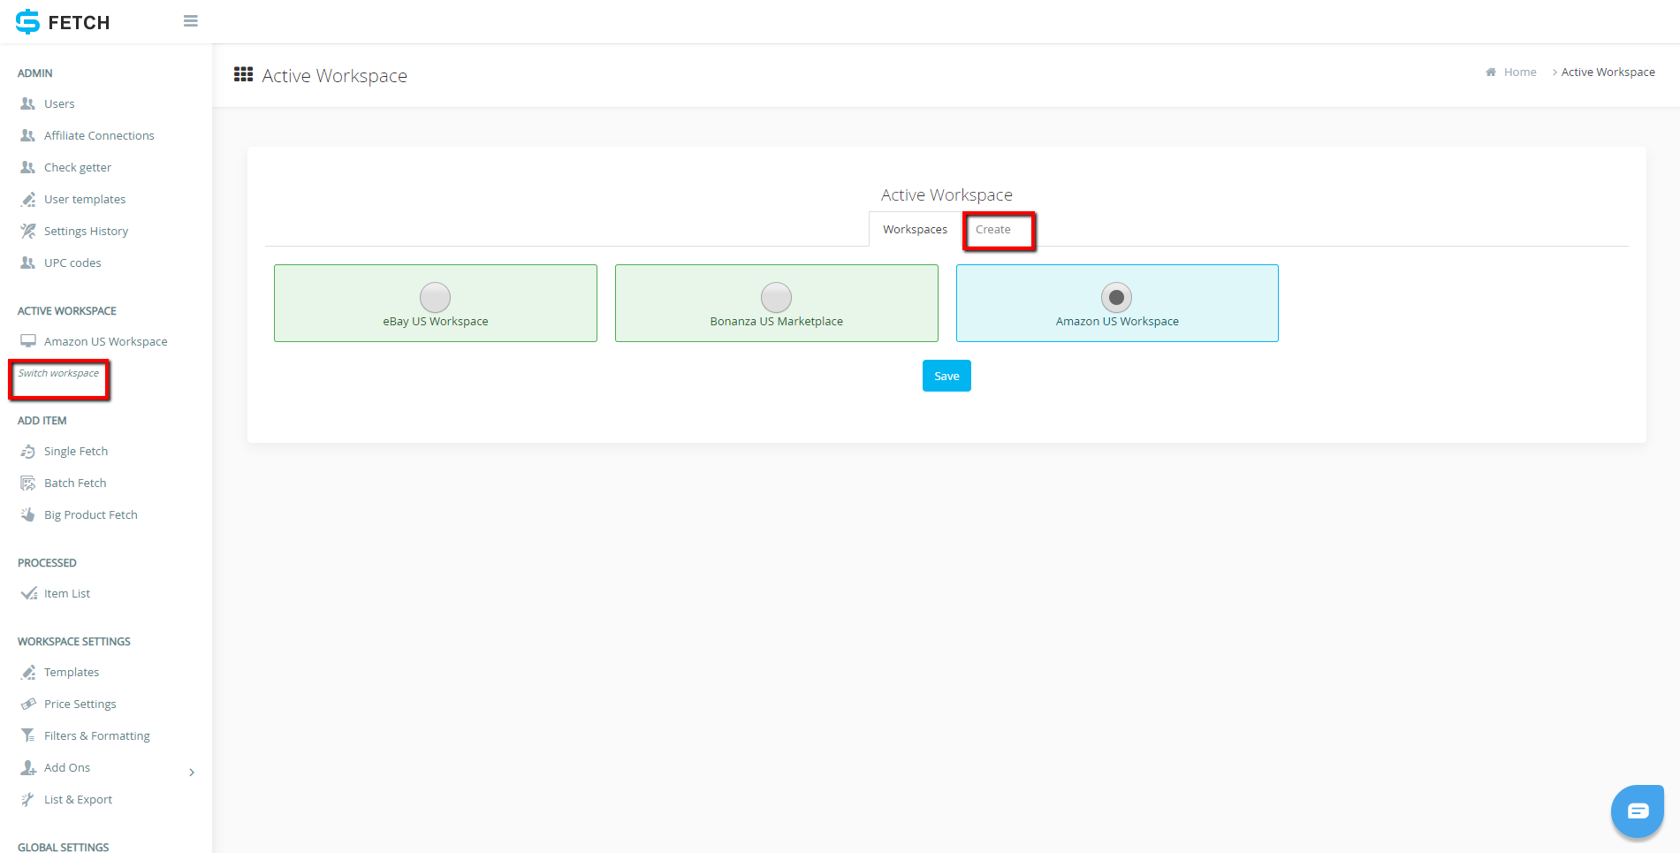Select the eBay US Workspace radio button
Screen dimensions: 1680x853
pyautogui.click(x=435, y=297)
